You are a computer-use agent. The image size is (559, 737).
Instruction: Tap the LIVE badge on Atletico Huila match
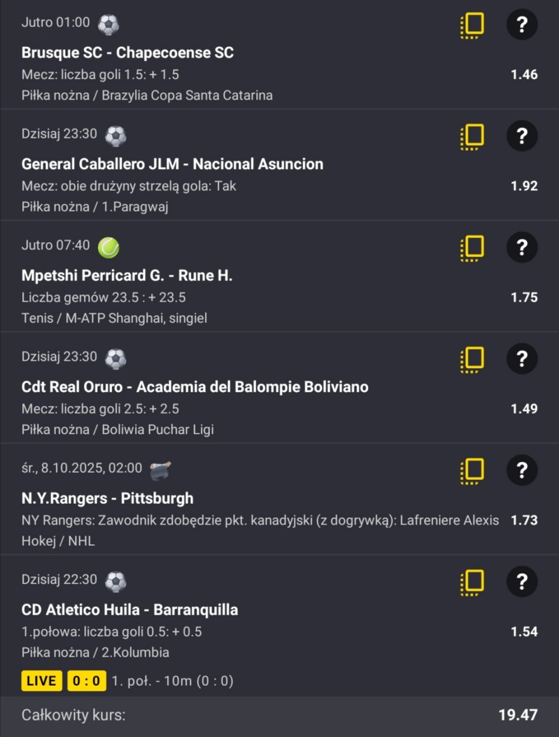[x=41, y=680]
